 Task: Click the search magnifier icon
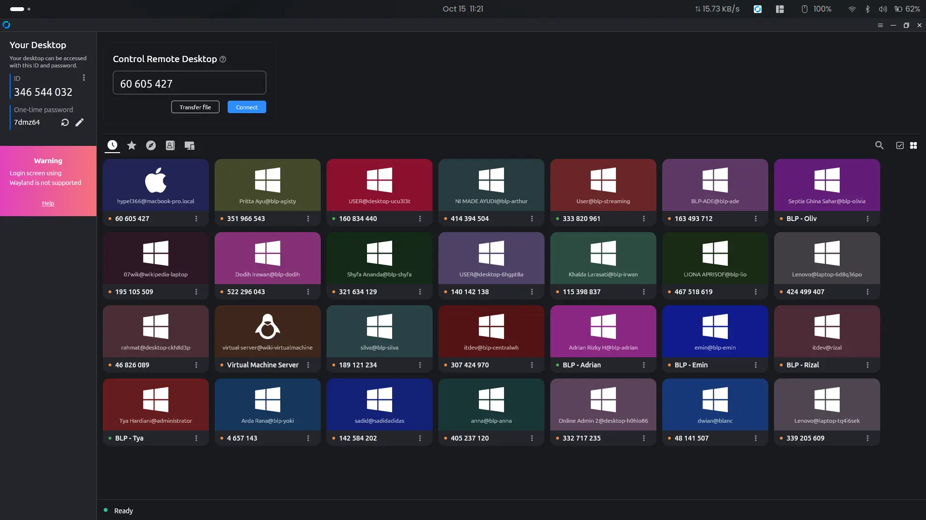click(x=879, y=145)
